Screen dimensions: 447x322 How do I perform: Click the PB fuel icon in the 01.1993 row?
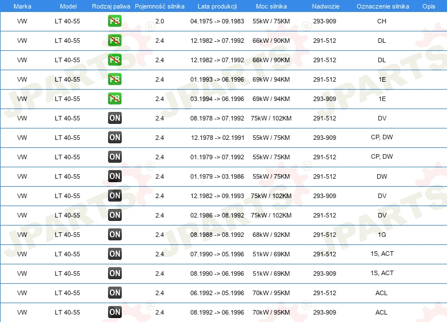(x=114, y=79)
